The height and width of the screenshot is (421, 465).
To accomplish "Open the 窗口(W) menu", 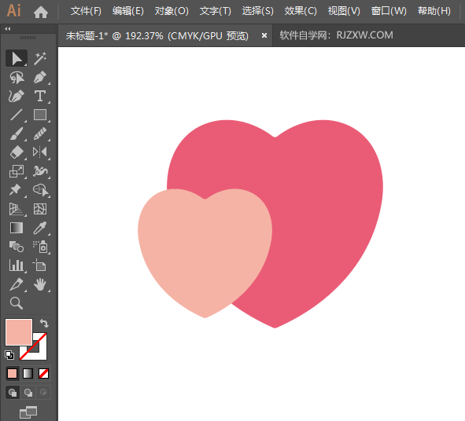I will click(x=389, y=11).
